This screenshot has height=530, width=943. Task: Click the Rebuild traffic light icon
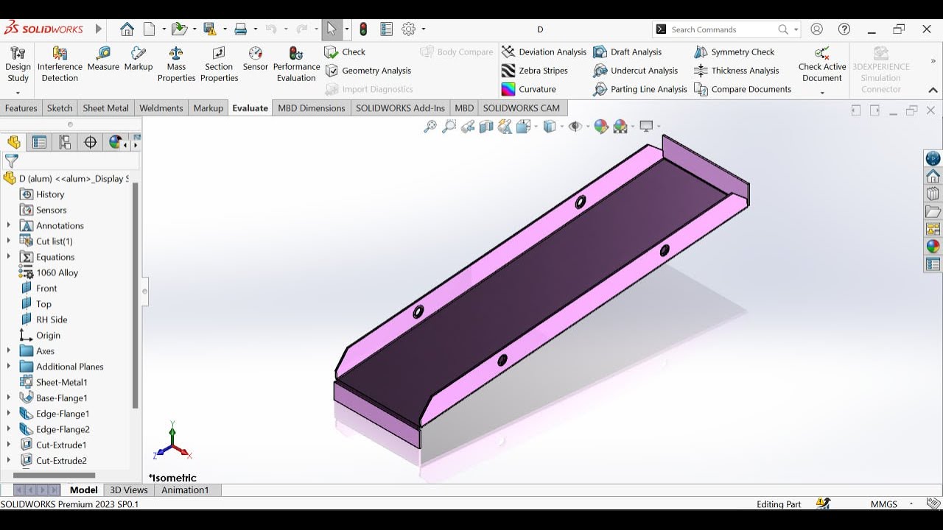[x=363, y=29]
